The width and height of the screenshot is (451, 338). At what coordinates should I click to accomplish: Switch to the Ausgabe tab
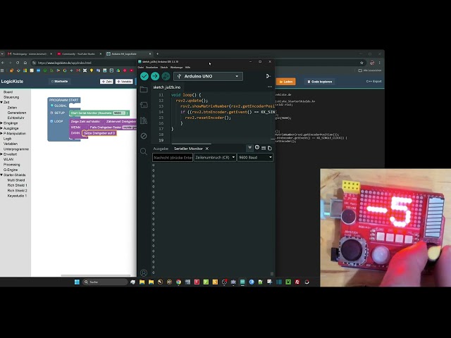click(x=161, y=149)
